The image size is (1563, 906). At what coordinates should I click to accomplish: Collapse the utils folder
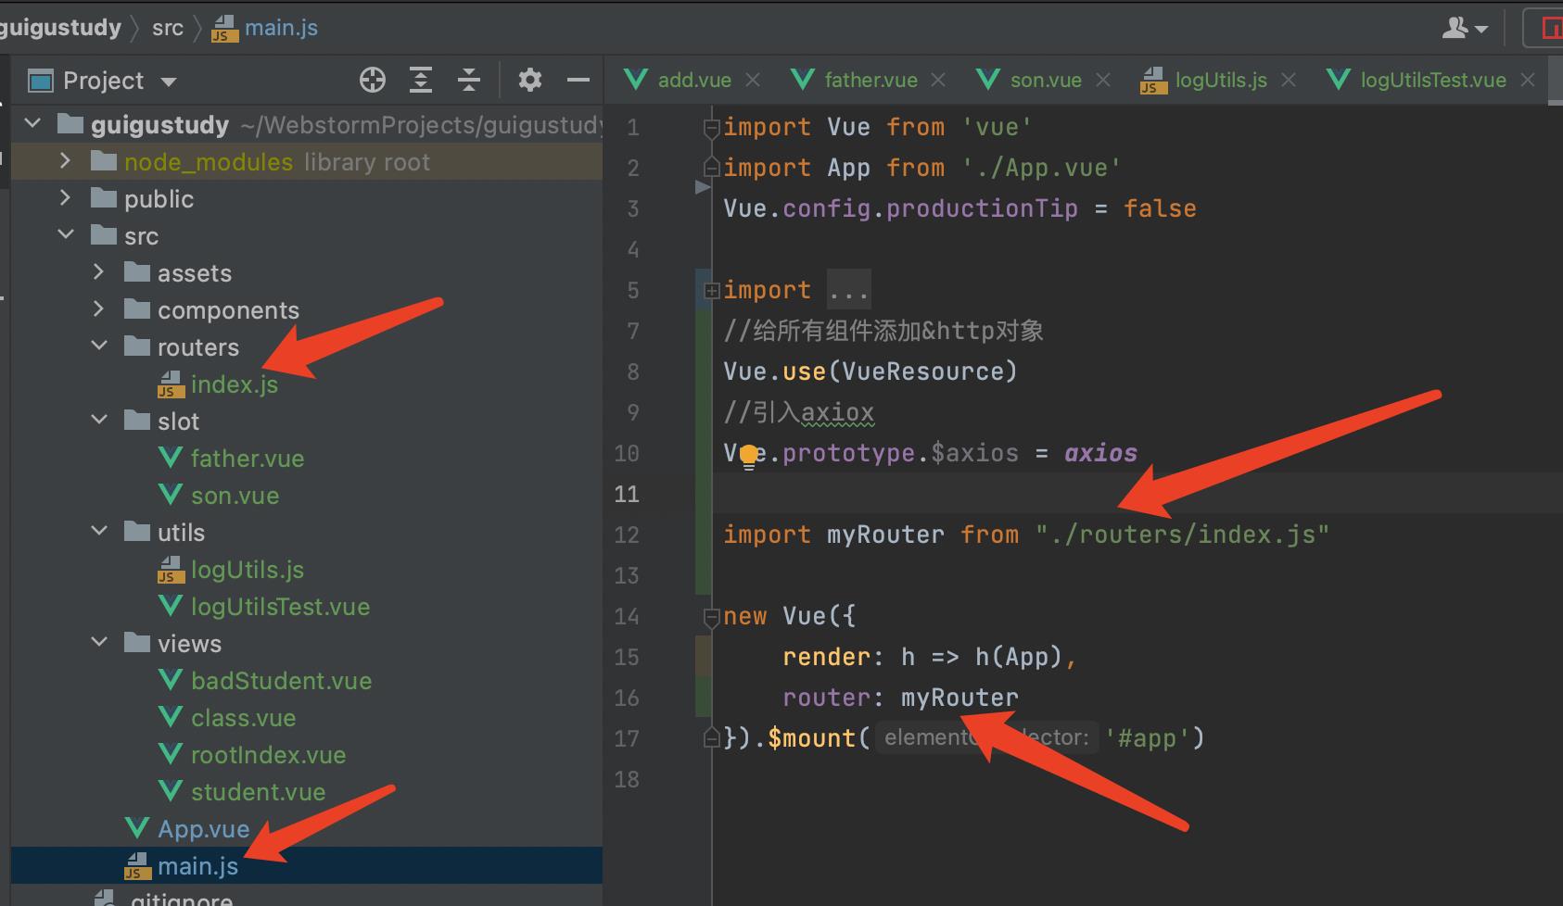point(99,531)
